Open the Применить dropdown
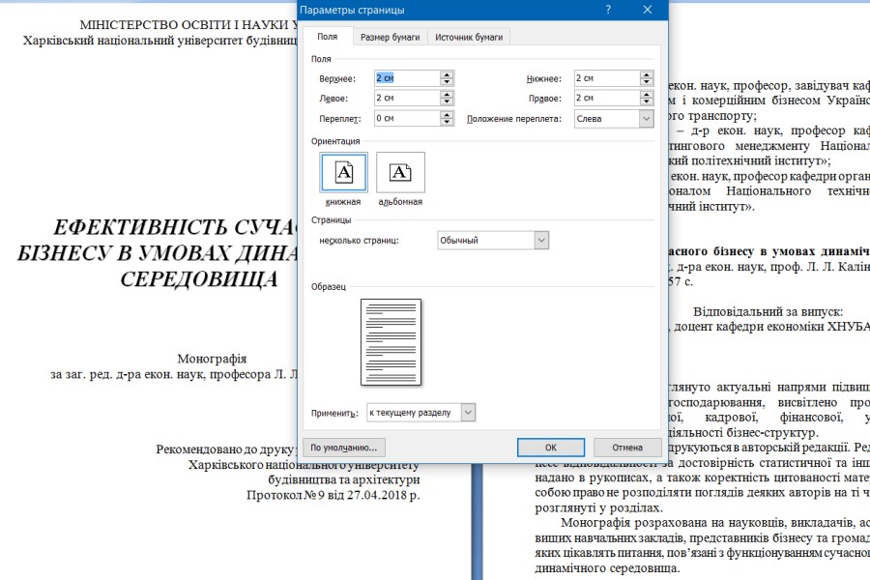This screenshot has height=580, width=870. pos(420,413)
